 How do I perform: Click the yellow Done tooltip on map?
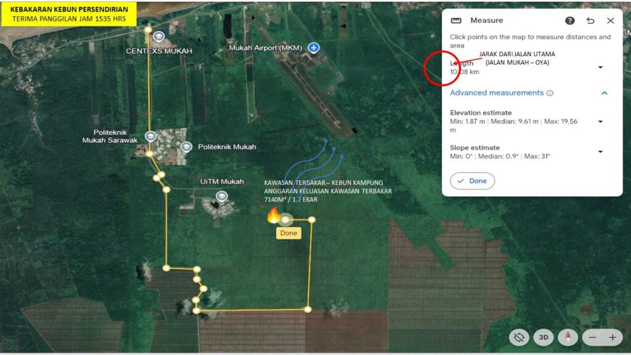tap(288, 233)
